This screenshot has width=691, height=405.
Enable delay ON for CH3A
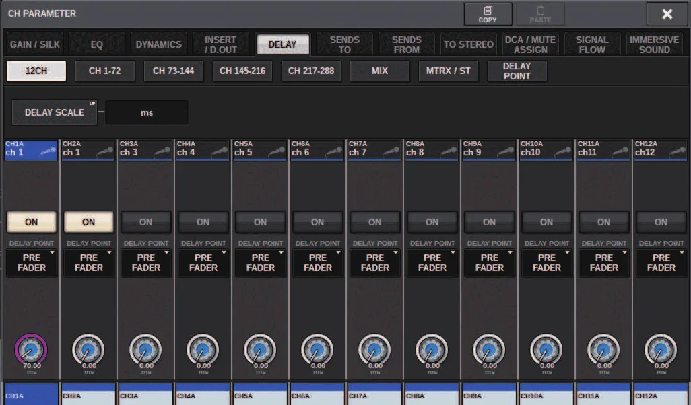146,222
